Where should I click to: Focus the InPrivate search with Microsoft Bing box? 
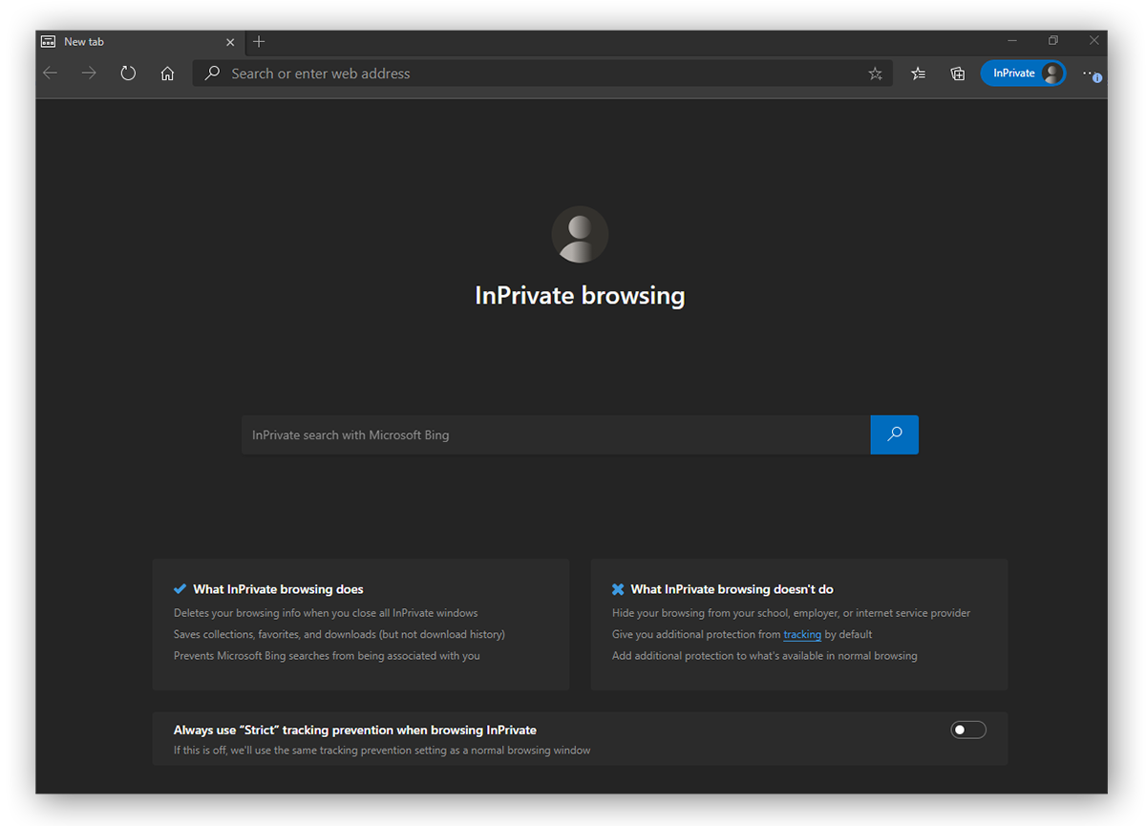(x=556, y=434)
